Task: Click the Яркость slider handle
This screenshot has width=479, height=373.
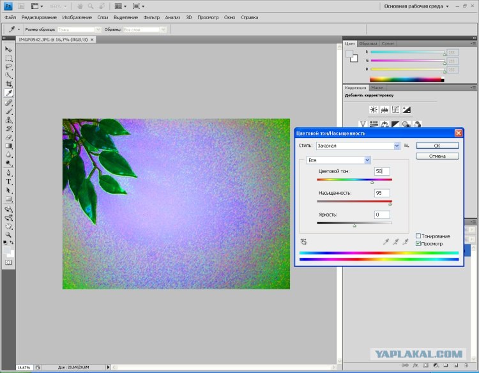Action: point(354,225)
